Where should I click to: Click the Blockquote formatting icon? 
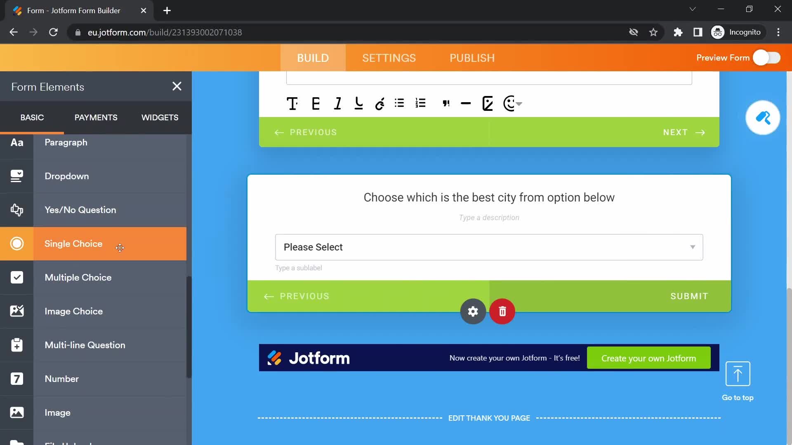(x=446, y=104)
